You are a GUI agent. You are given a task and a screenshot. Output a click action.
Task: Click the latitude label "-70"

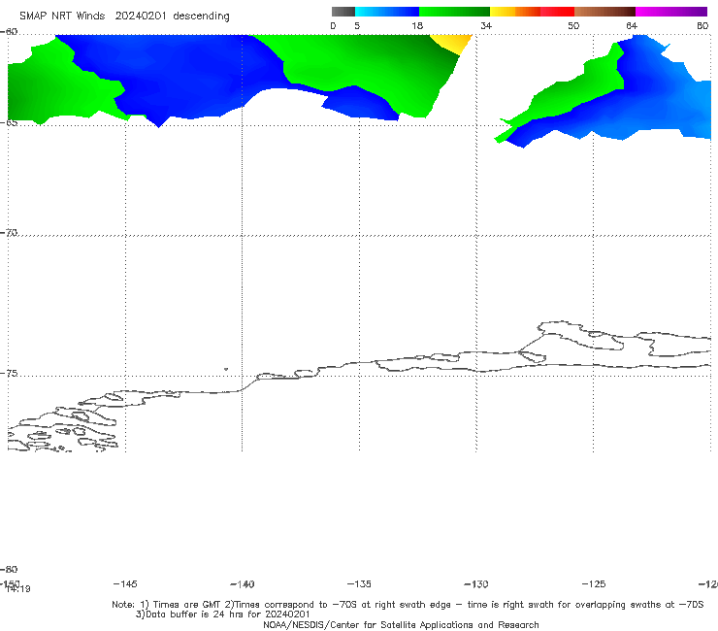(x=9, y=233)
